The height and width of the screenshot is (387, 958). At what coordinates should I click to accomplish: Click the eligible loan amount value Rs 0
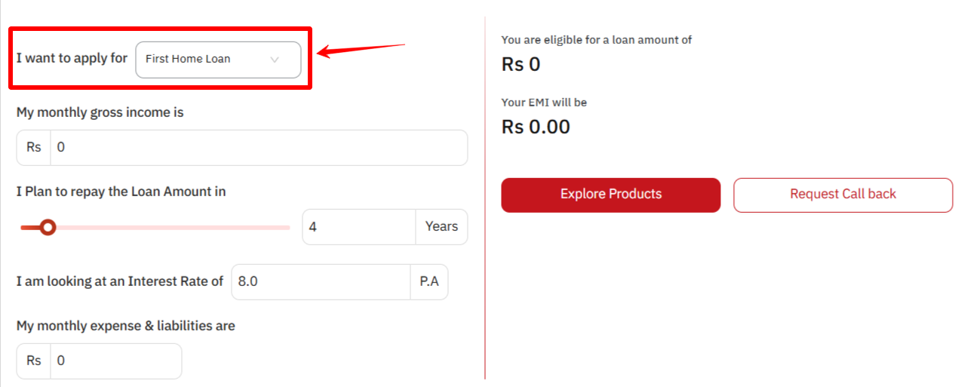(521, 65)
